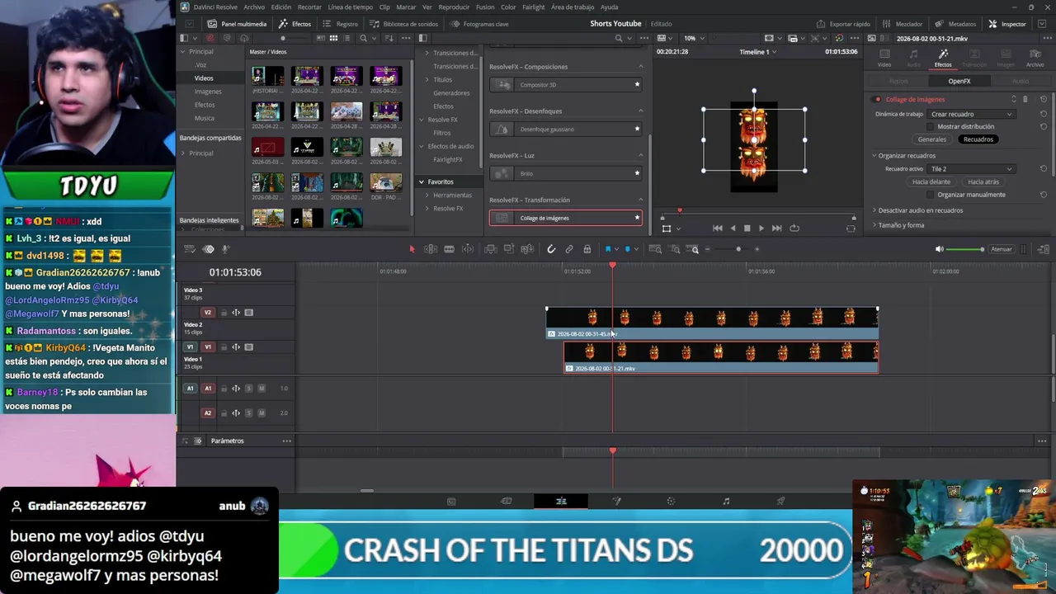This screenshot has height=594, width=1056.
Task: Toggle the magnet snapping icon in timeline toolbar
Action: coord(551,249)
